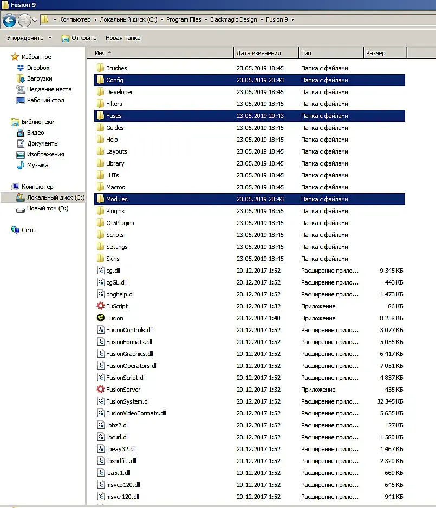The image size is (436, 508).
Task: Click the Рабочий стол icon in sidebar
Action: (21, 100)
